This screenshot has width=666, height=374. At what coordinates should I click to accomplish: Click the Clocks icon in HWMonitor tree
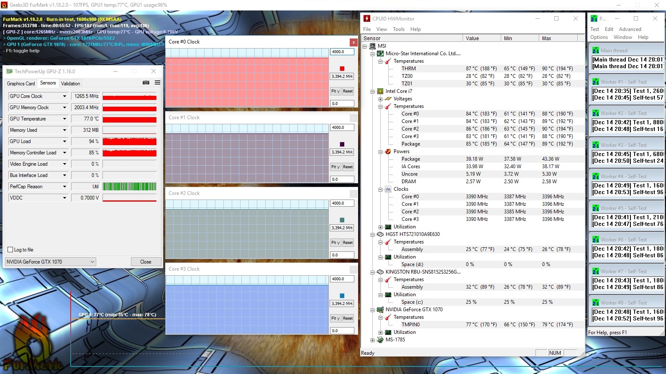pyautogui.click(x=388, y=189)
